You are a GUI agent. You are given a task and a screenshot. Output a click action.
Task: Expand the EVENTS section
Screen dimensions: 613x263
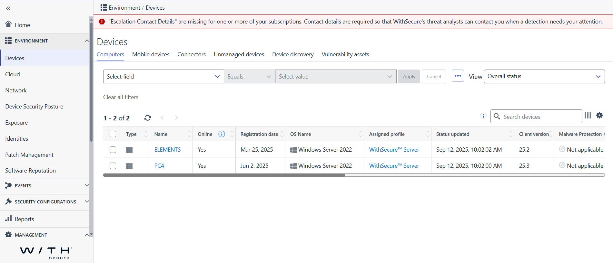pos(87,185)
